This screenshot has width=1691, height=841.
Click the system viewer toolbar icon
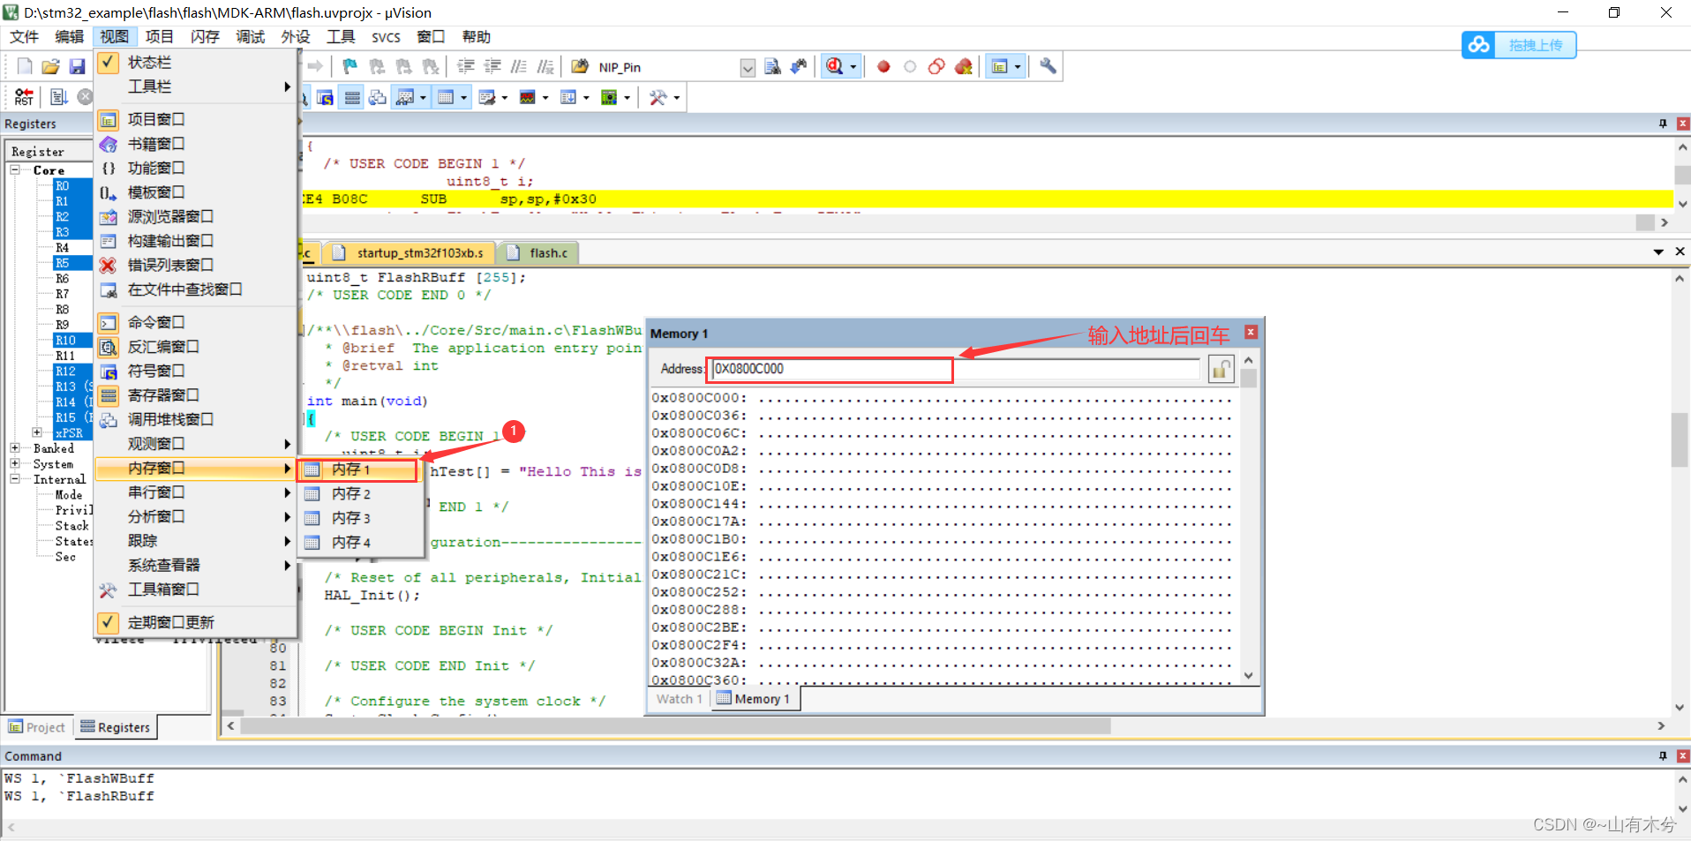click(x=609, y=97)
